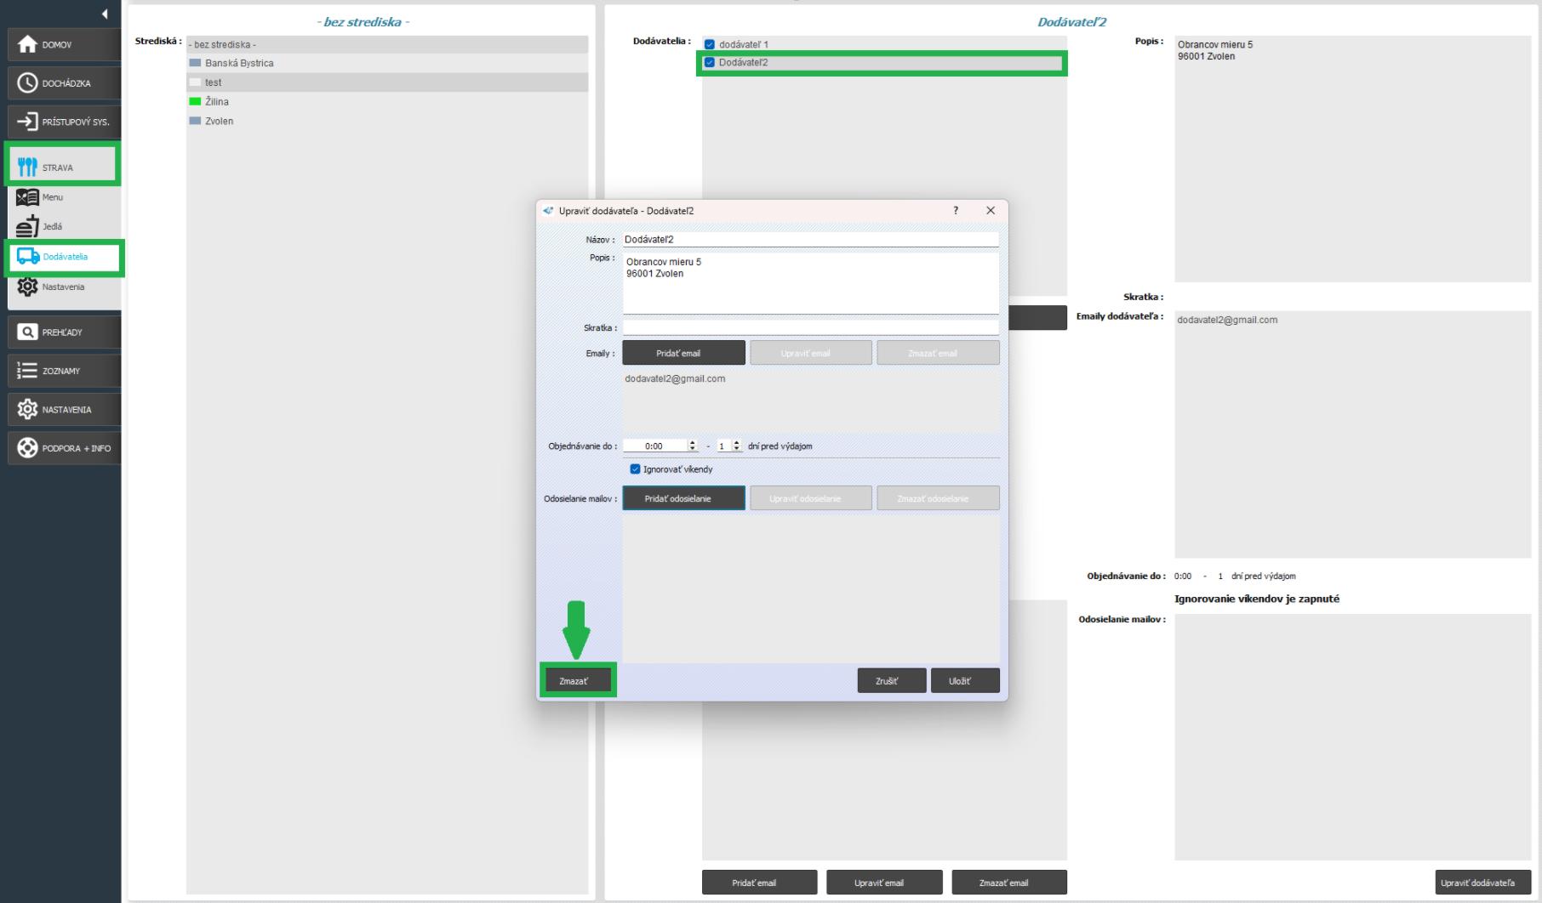Select the green Žilina color swatch

click(x=195, y=102)
